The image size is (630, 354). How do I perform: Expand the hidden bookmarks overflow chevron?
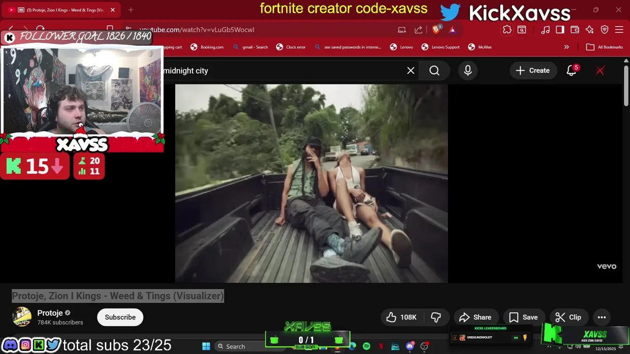click(x=567, y=47)
